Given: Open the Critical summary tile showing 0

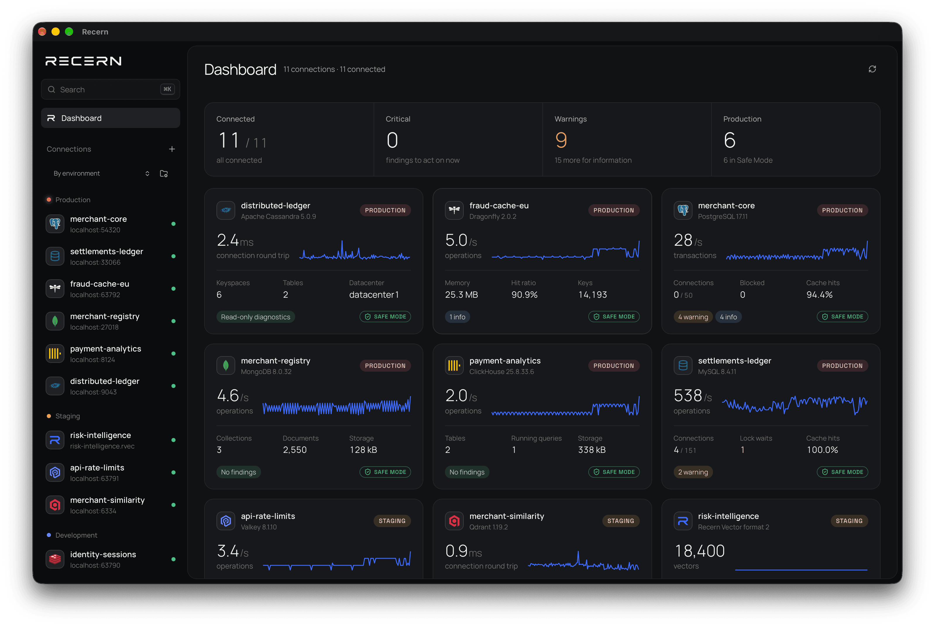Looking at the screenshot, I should [458, 139].
